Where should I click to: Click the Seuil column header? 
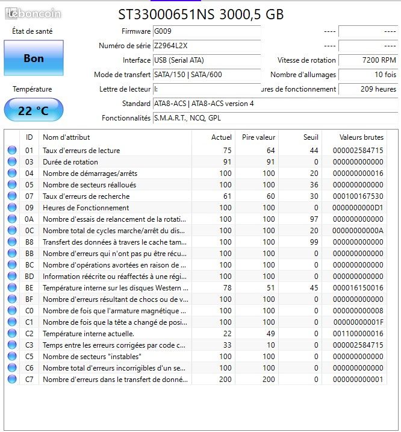pos(300,137)
